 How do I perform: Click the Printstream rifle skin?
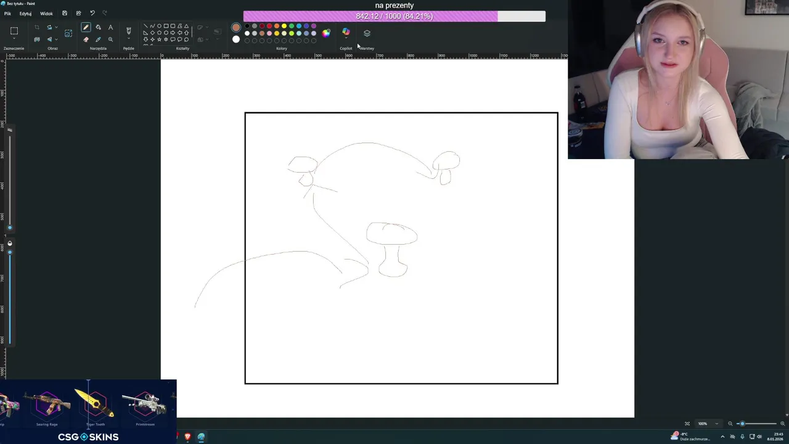coord(145,406)
